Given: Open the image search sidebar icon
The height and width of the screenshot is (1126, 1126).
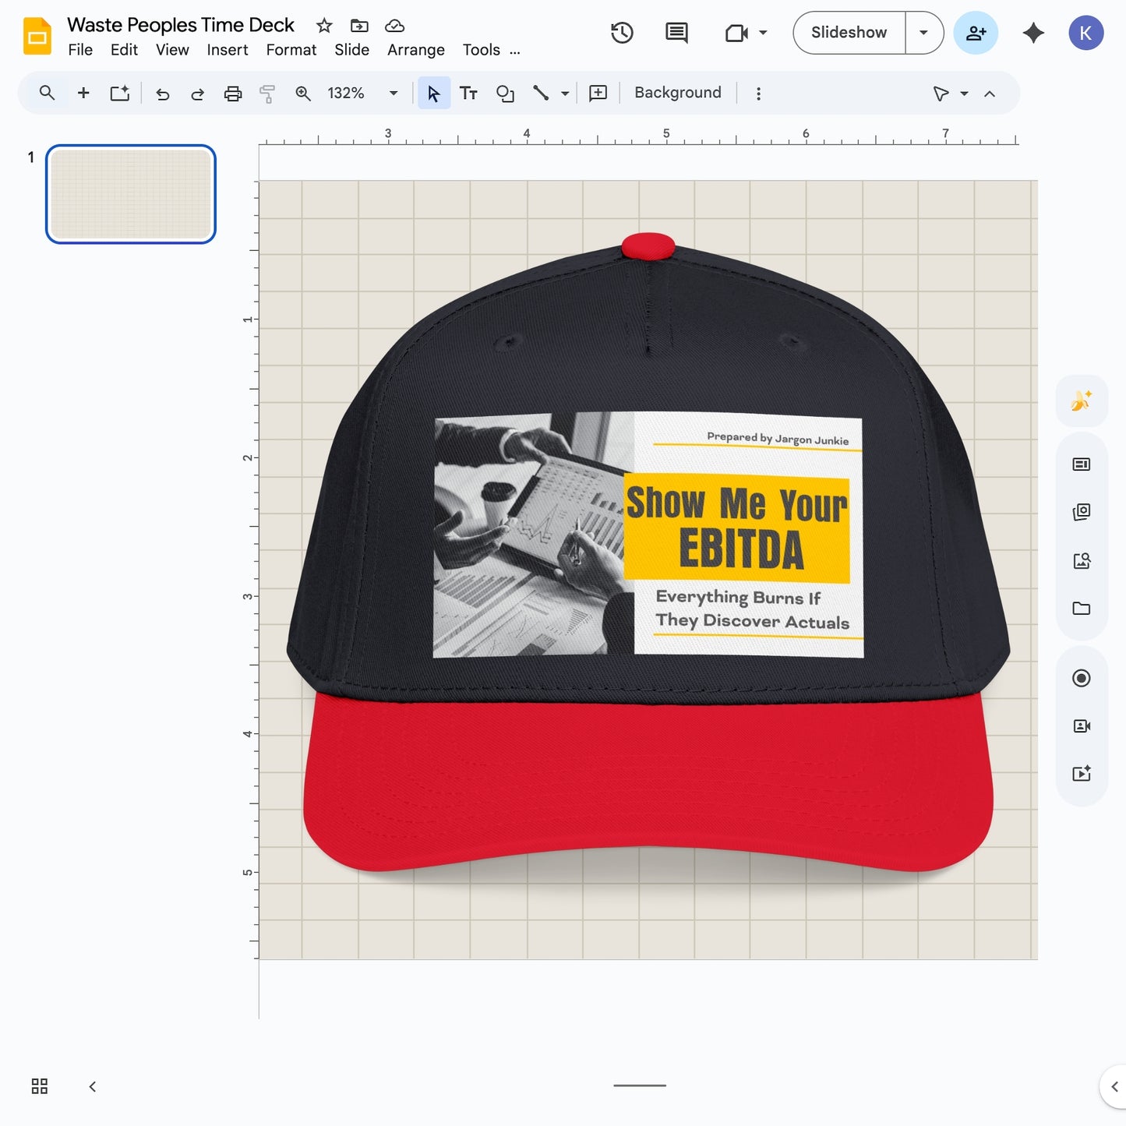Looking at the screenshot, I should (x=1082, y=560).
